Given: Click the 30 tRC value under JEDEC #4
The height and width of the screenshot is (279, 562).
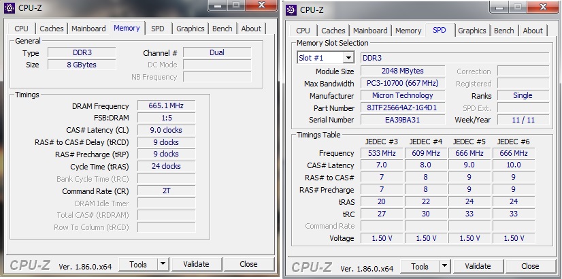Looking at the screenshot, I should click(426, 214).
